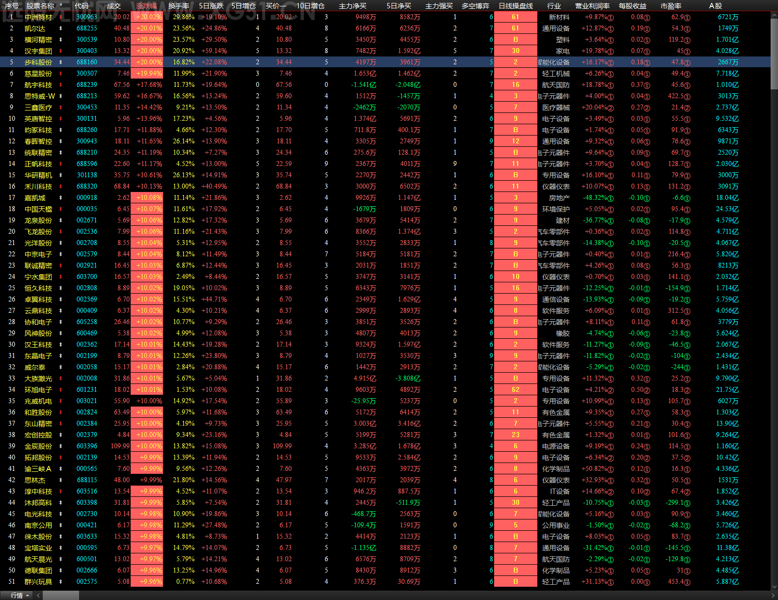
Task: Click the marker icon beside 汉宇集团
Action: (61, 51)
